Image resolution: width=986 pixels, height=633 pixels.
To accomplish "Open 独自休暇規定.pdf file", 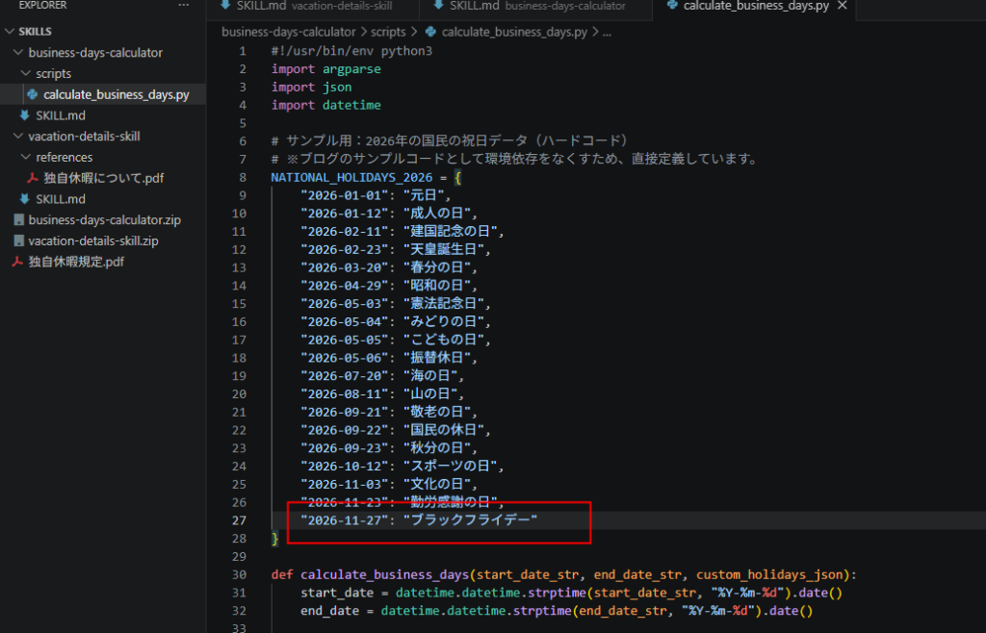I will click(x=76, y=262).
